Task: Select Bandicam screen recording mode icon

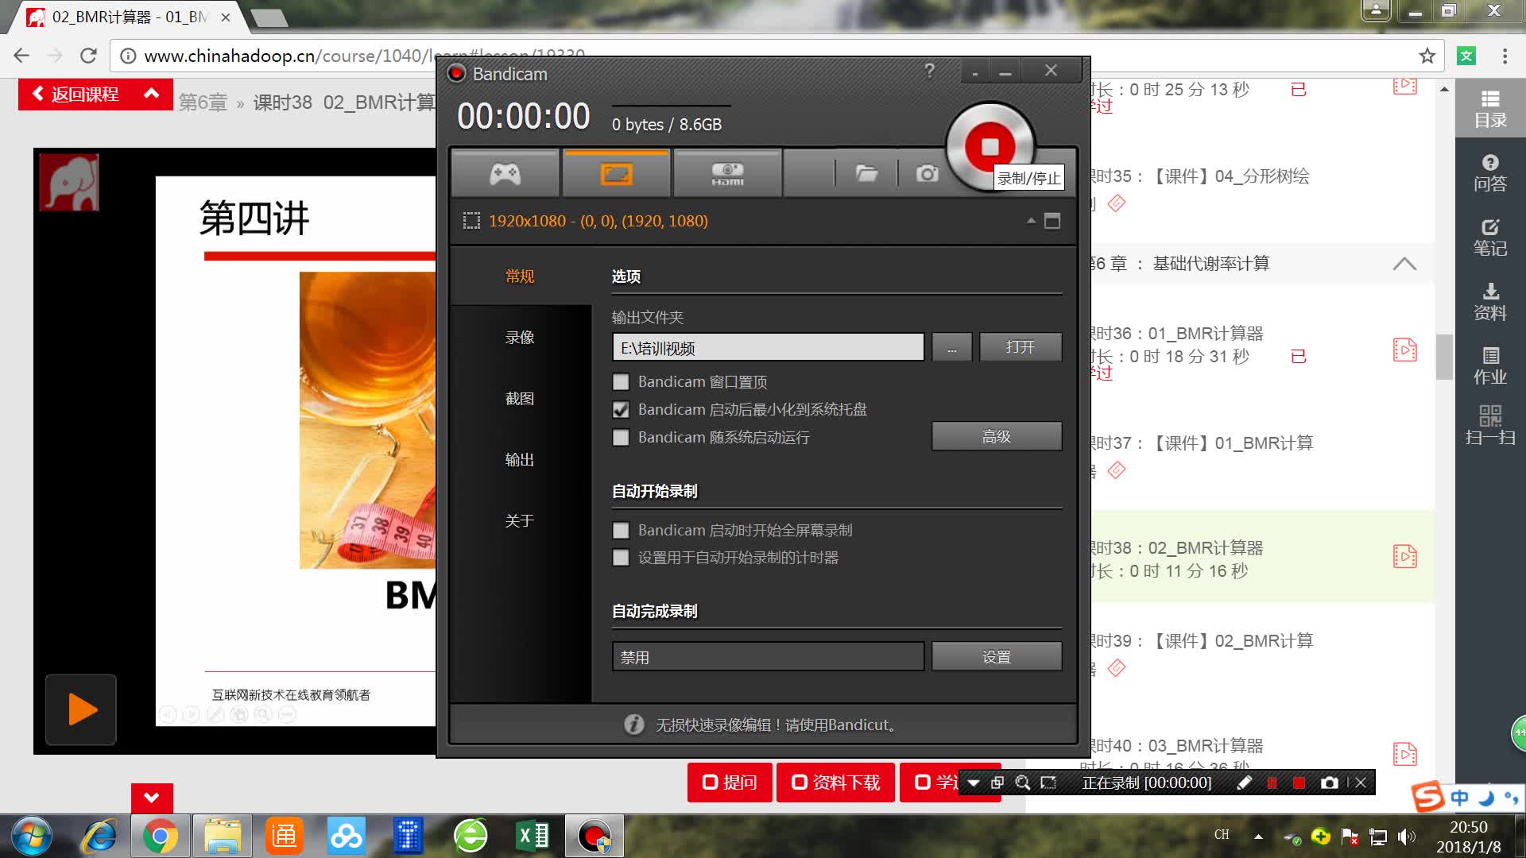Action: click(x=616, y=173)
